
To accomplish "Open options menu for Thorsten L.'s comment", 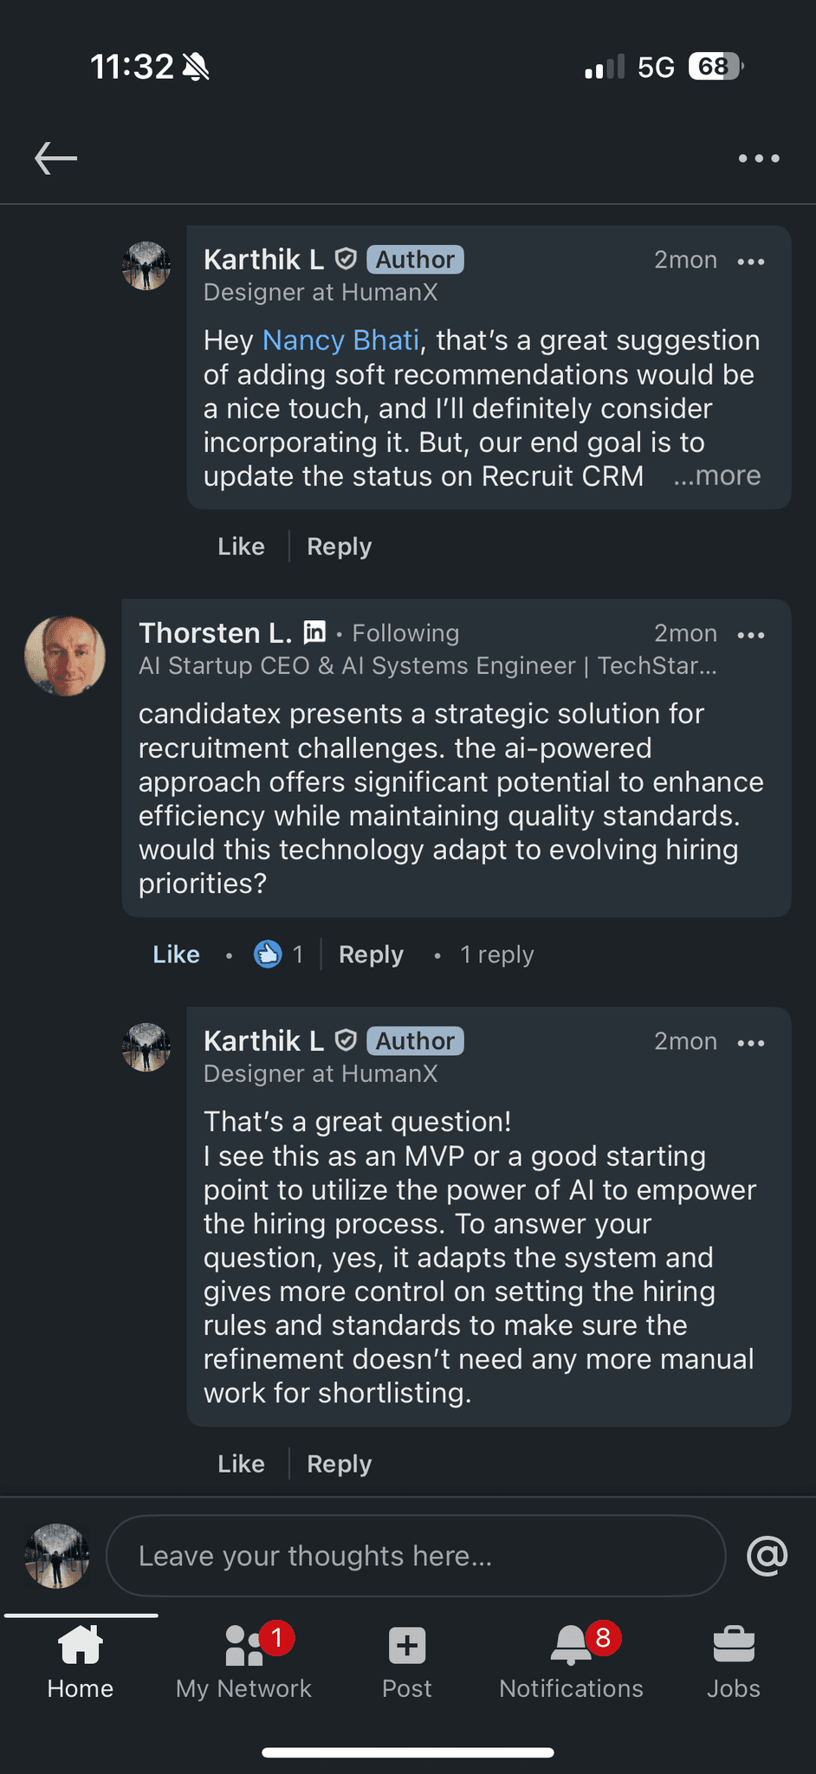I will click(750, 635).
